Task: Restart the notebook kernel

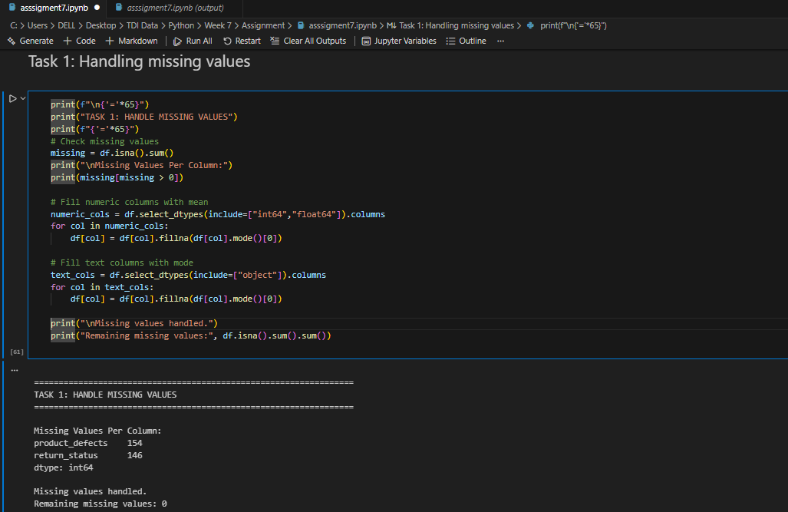Action: [242, 41]
